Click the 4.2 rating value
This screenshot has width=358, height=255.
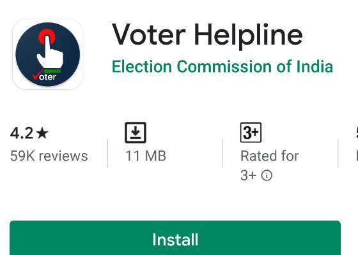click(x=22, y=133)
